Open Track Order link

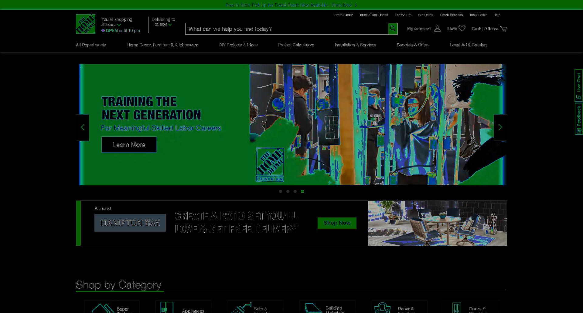point(478,15)
